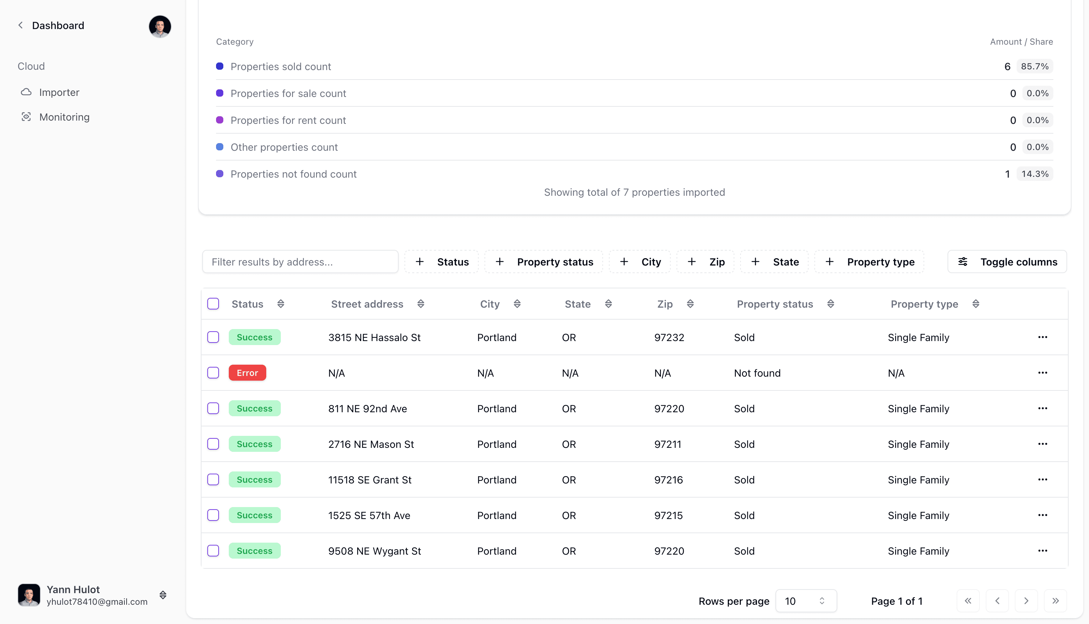Click the 'Not found' property status cell

click(757, 373)
